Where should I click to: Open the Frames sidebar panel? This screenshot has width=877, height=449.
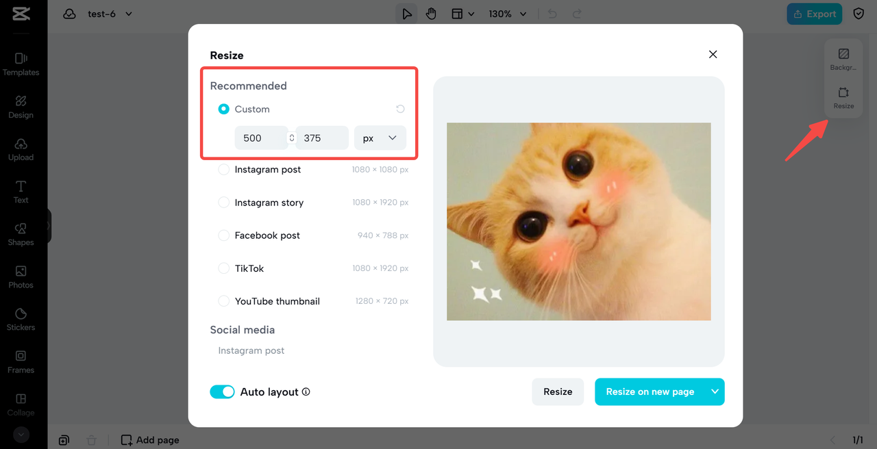coord(21,361)
